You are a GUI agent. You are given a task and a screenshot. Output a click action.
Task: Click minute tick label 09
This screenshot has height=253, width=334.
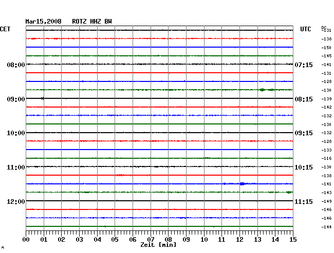pyautogui.click(x=186, y=240)
